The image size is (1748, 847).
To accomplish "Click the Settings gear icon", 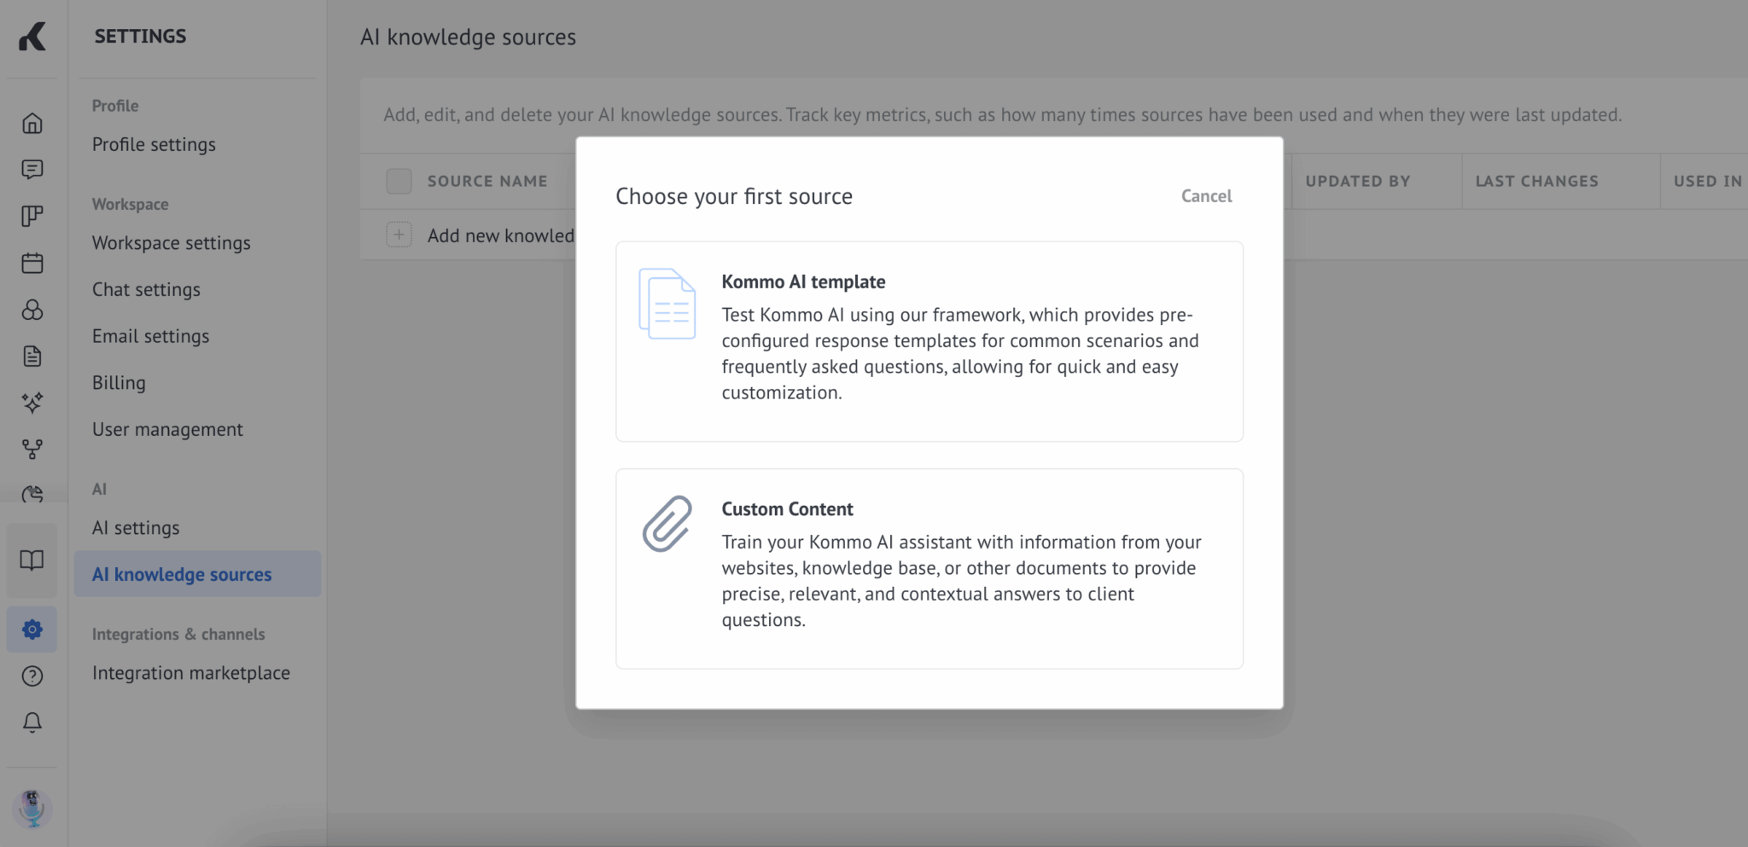I will tap(32, 629).
